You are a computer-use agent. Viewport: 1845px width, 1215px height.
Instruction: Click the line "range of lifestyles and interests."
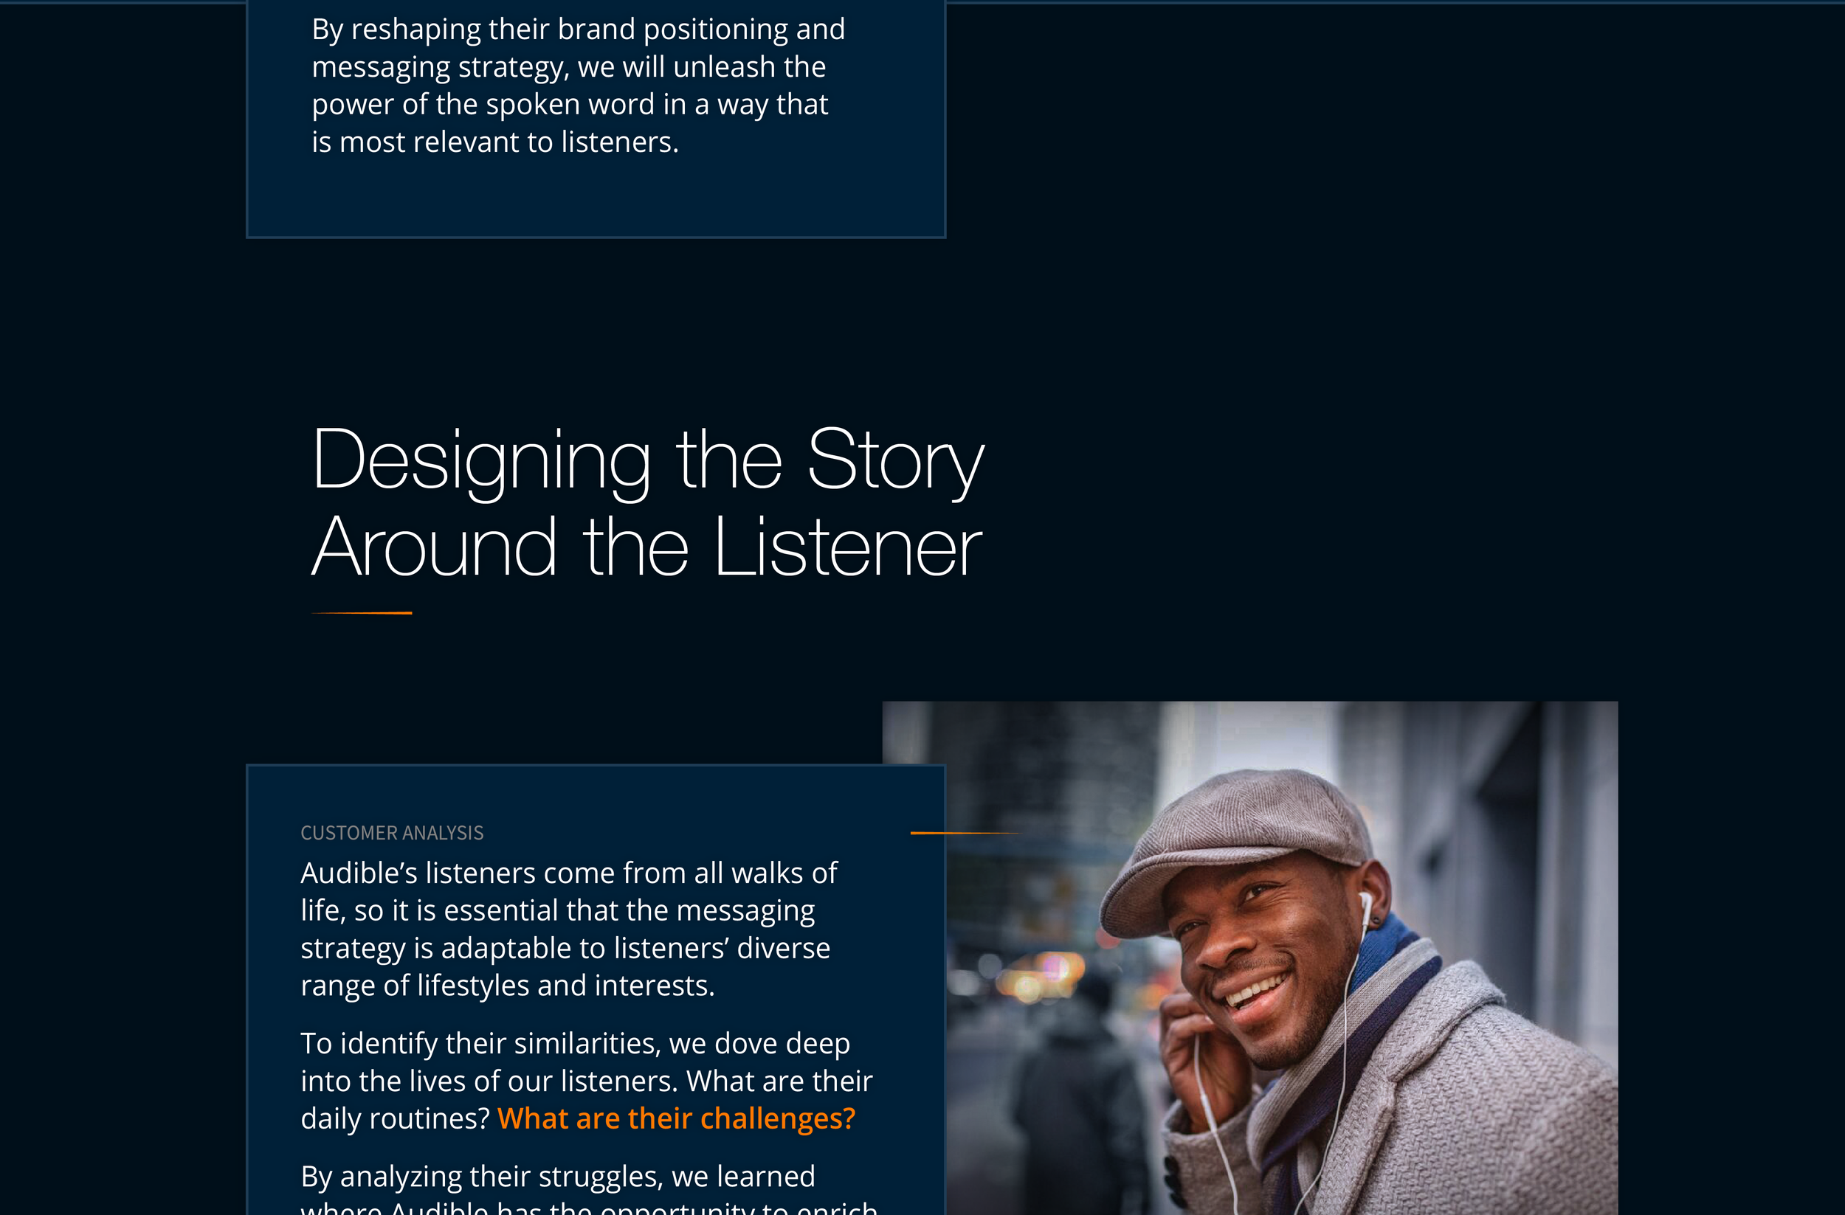(508, 986)
